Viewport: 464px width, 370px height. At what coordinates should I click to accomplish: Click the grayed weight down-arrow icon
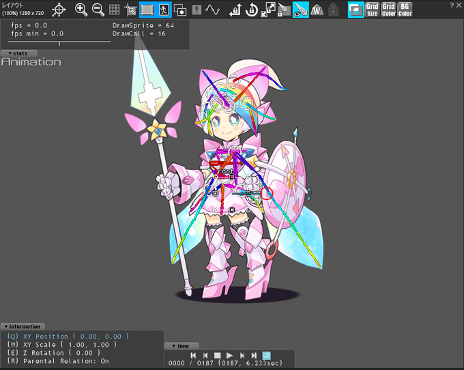coord(334,10)
